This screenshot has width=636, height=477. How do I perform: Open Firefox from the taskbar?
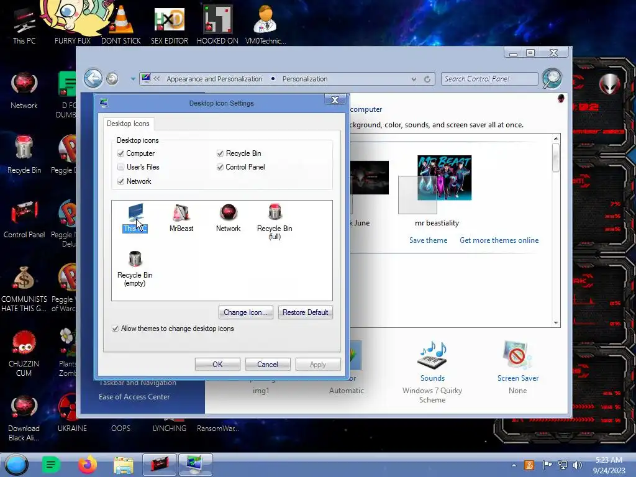pyautogui.click(x=88, y=465)
